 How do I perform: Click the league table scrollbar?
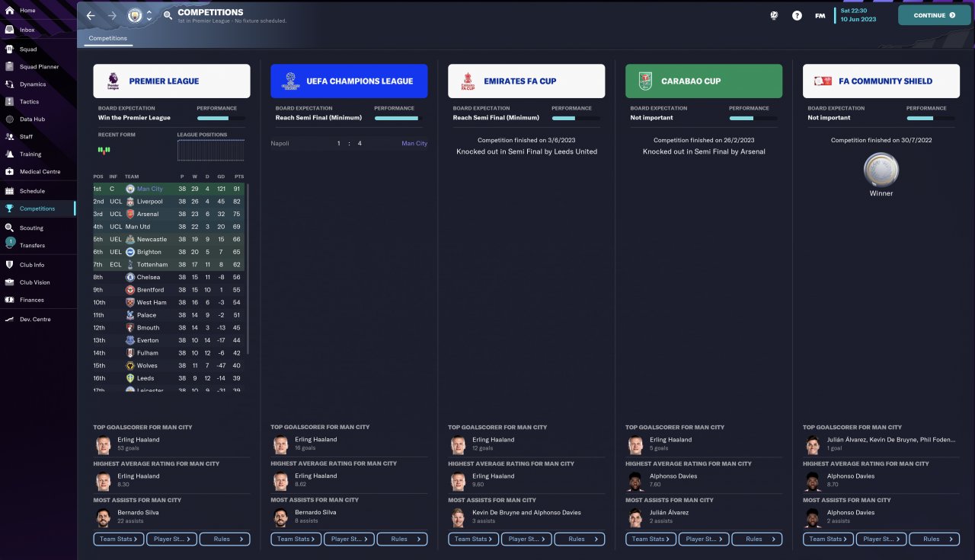pos(248,269)
